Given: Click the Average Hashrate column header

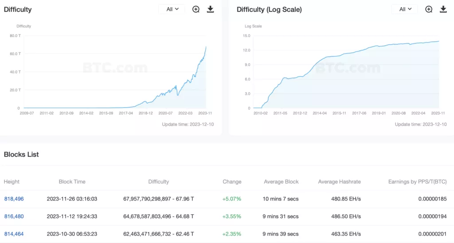Looking at the screenshot, I should point(339,182).
